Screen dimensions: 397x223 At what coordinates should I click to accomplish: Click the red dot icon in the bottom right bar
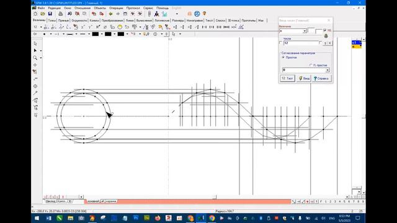[x=308, y=201]
